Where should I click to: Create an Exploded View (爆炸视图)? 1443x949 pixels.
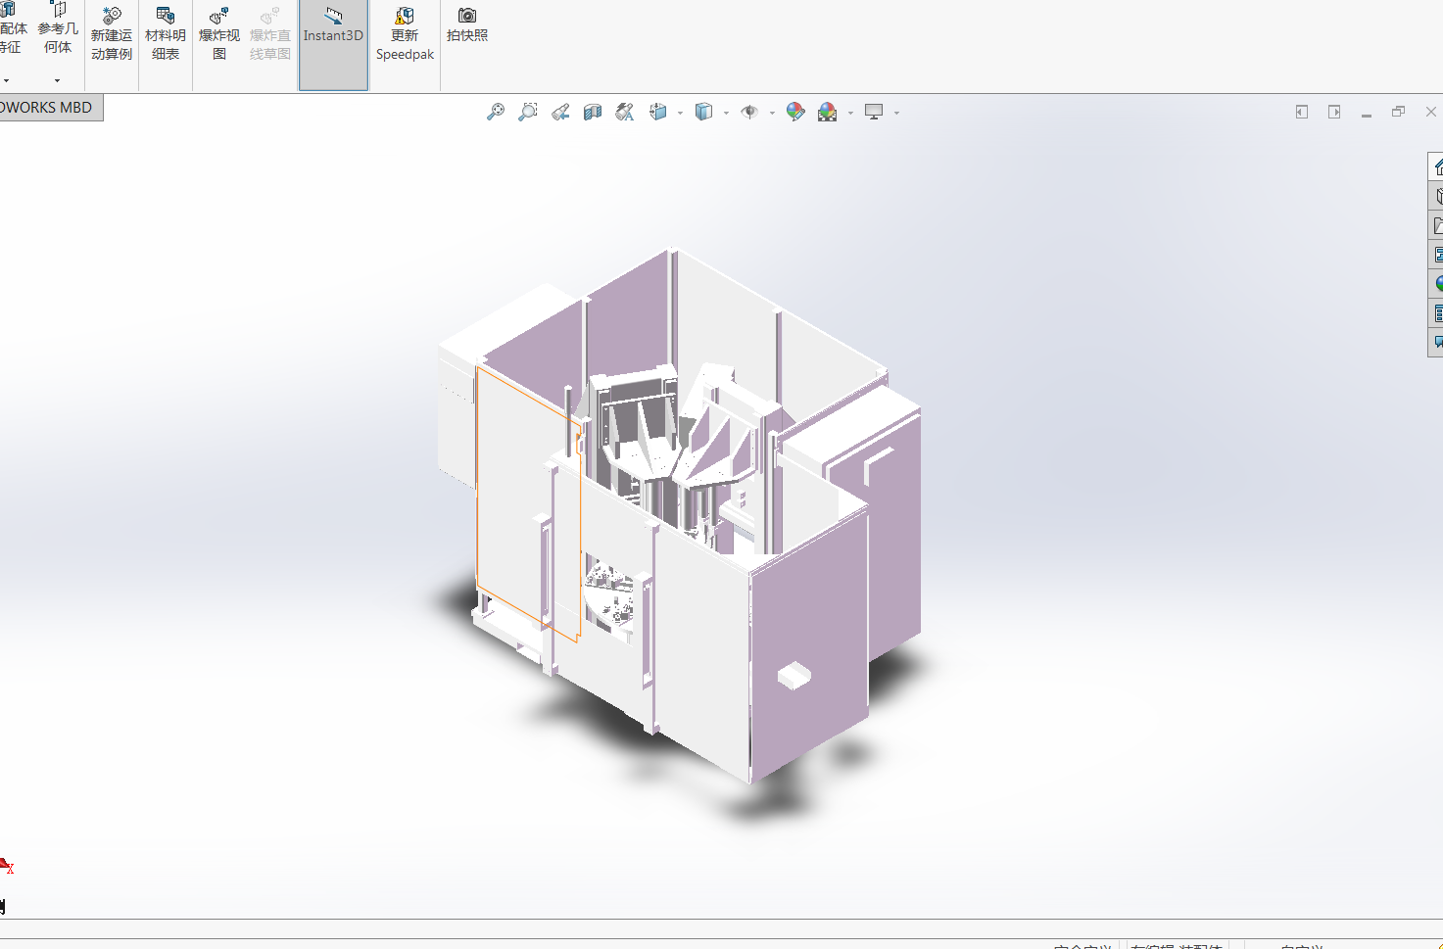[219, 34]
